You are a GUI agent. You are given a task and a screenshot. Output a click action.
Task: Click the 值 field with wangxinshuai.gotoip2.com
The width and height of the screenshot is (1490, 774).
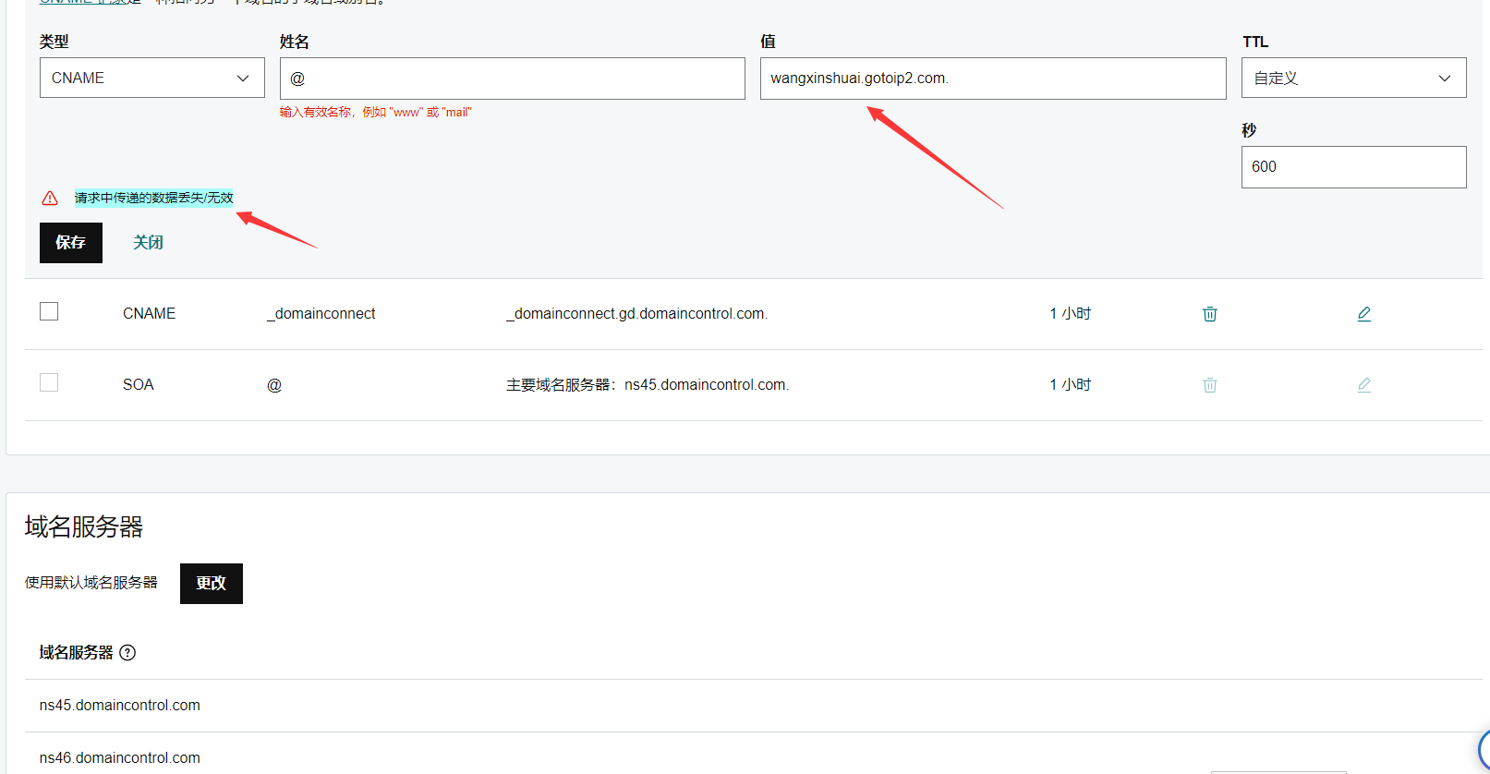click(x=992, y=79)
